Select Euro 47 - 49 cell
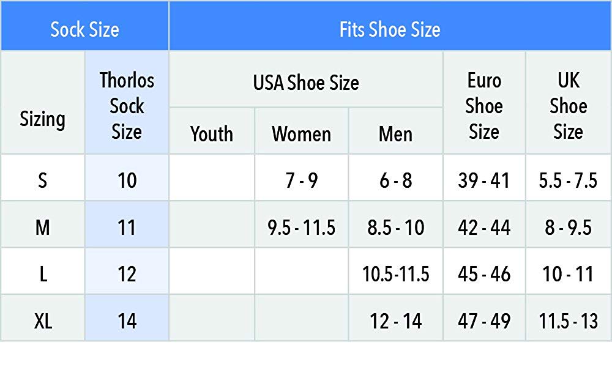The image size is (612, 367). 484,318
